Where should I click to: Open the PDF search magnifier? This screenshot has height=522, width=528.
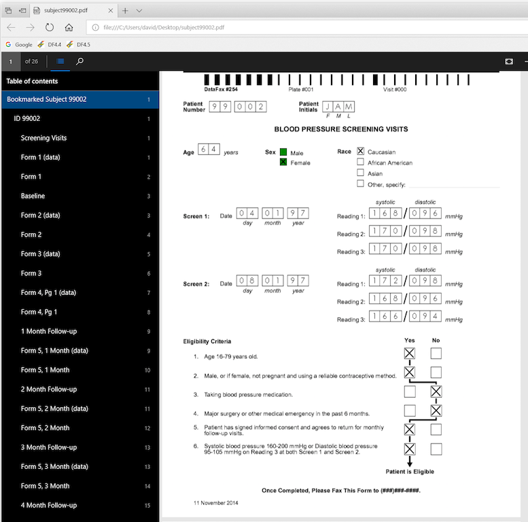80,61
